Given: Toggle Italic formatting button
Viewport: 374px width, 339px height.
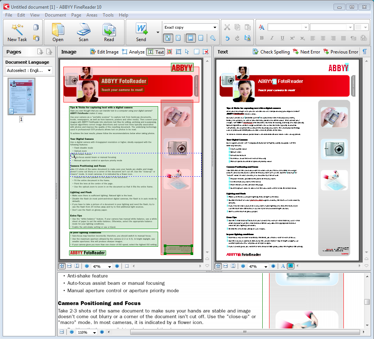Looking at the screenshot, I should [x=272, y=38].
